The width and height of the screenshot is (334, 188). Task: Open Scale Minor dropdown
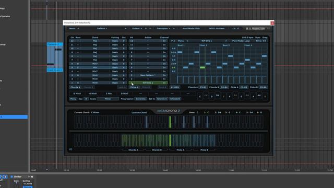point(108,99)
